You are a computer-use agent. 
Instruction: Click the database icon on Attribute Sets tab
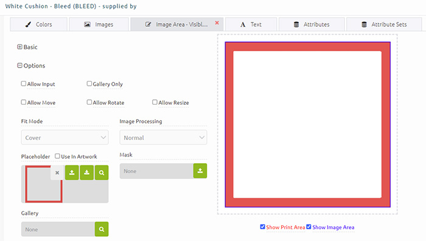pyautogui.click(x=364, y=24)
